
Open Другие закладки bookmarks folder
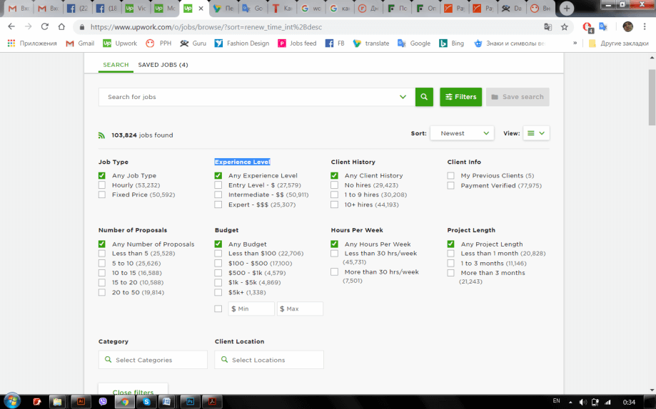point(618,43)
